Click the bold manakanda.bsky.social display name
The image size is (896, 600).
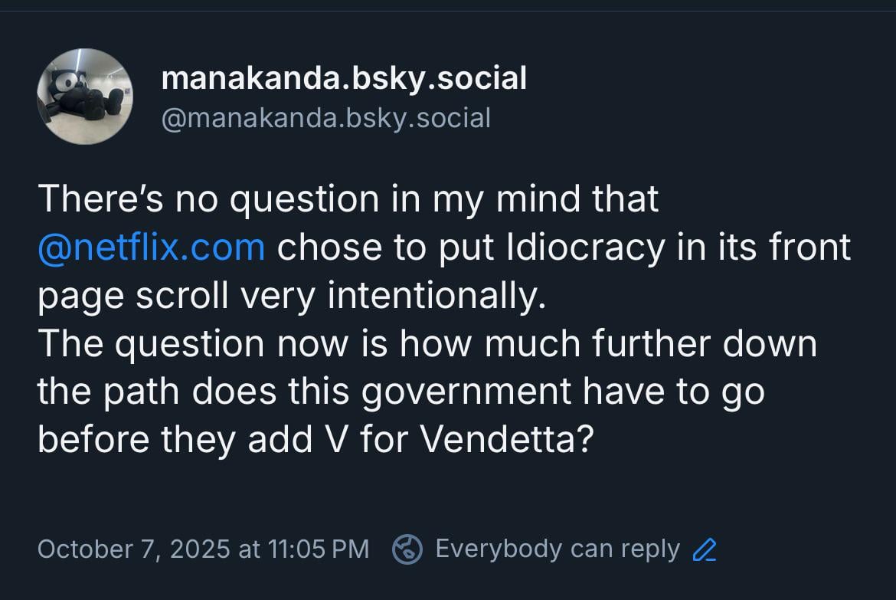[344, 78]
